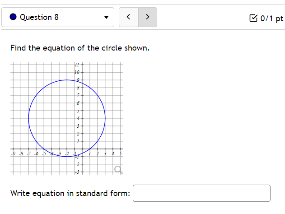Image resolution: width=285 pixels, height=214 pixels.
Task: Go to previous question with left chevron
Action: tap(129, 17)
